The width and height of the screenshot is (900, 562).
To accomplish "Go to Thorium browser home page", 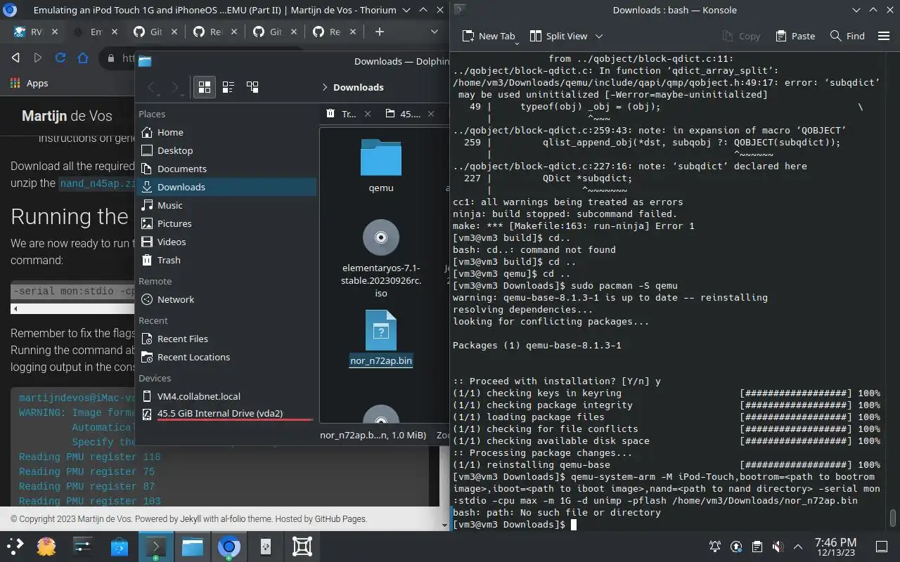I will click(x=82, y=58).
